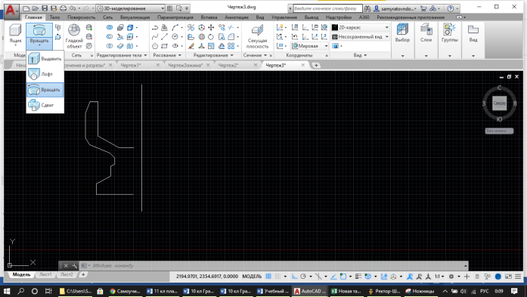Open the Визуализация ribbon tab
The image size is (527, 297).
[x=135, y=17]
